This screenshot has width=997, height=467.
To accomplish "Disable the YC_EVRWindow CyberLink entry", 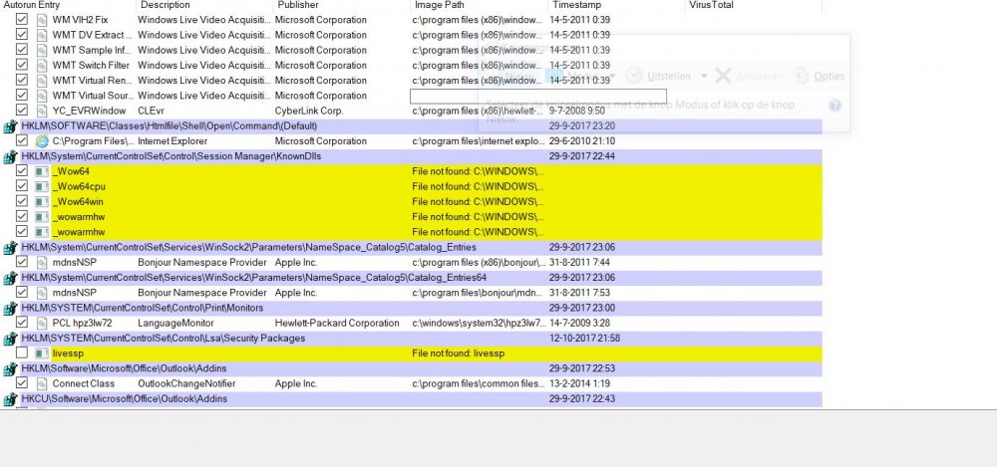I will click(22, 110).
